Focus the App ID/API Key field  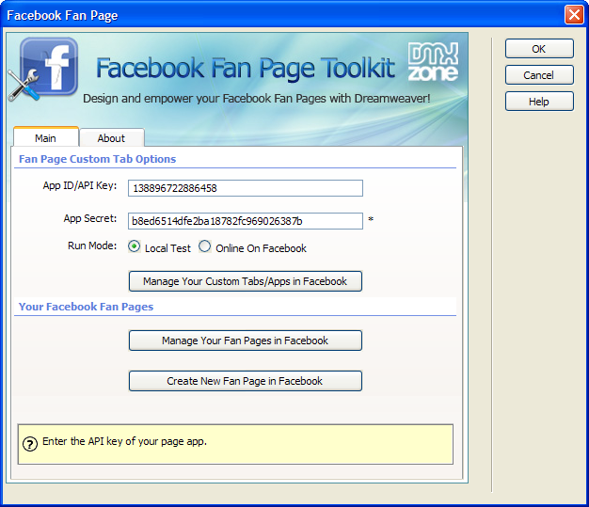(246, 188)
